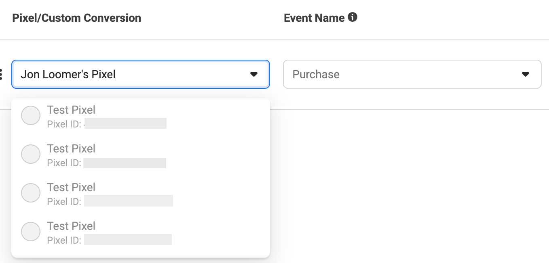Open the Jon Loomer's Pixel dropdown
549x263 pixels.
click(x=141, y=74)
